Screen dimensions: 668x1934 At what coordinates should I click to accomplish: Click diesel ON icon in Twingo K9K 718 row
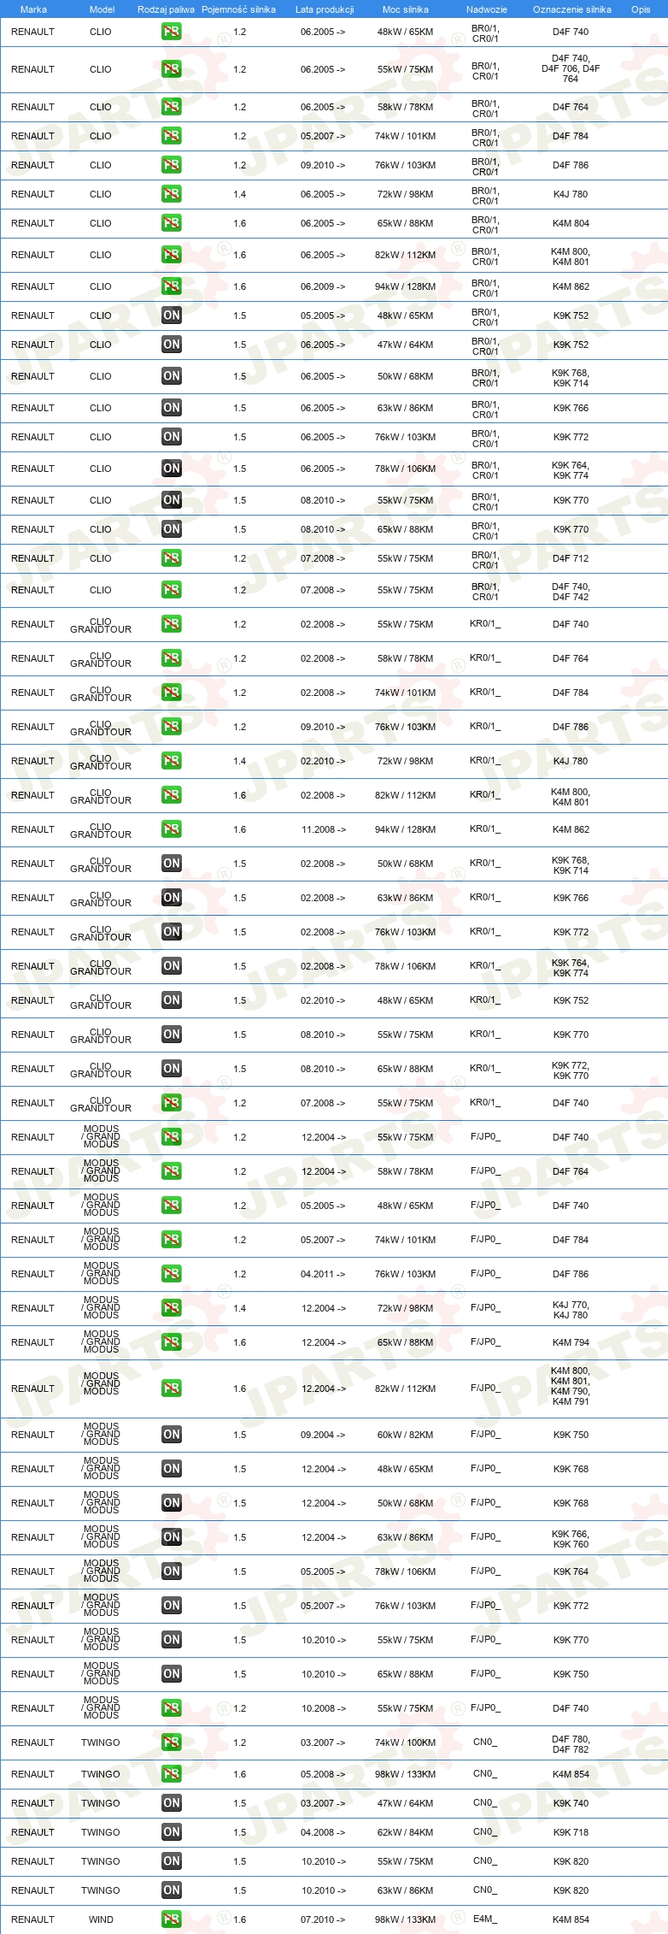point(172,1832)
